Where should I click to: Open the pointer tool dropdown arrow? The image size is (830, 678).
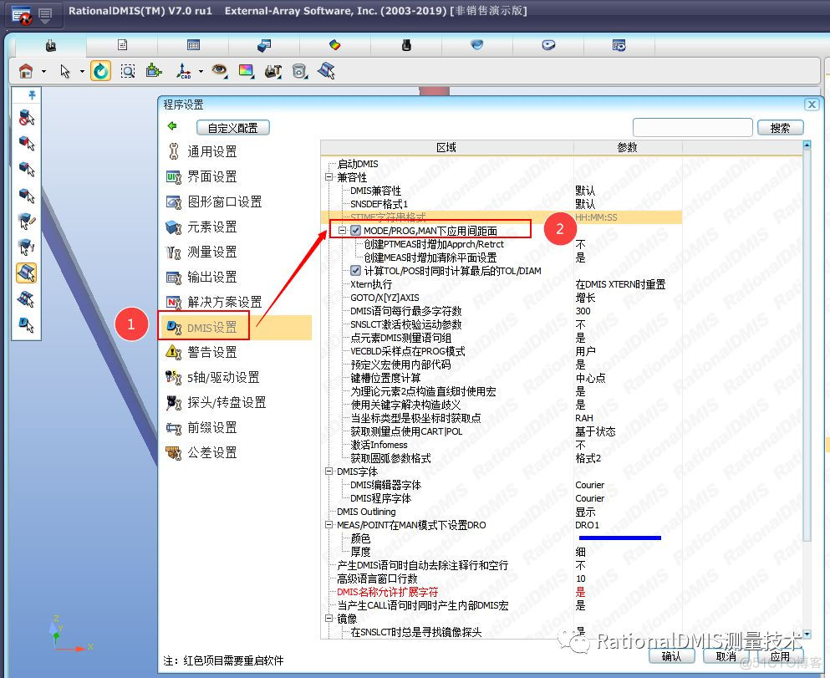(x=82, y=71)
